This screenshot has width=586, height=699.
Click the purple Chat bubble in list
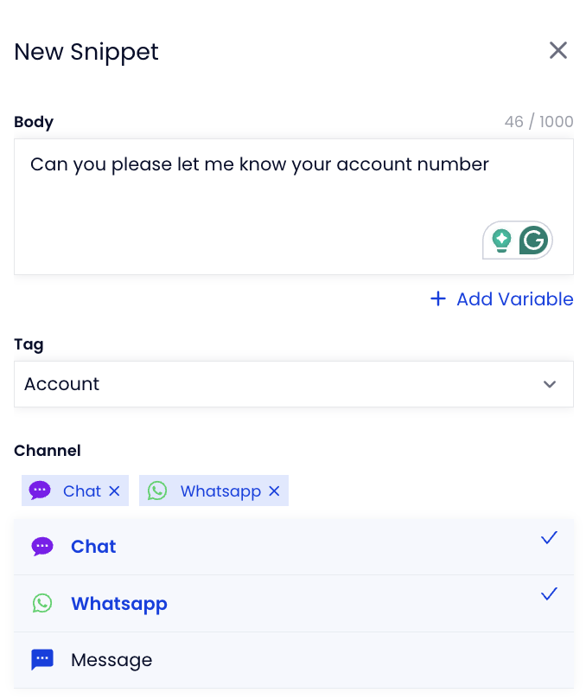[42, 547]
